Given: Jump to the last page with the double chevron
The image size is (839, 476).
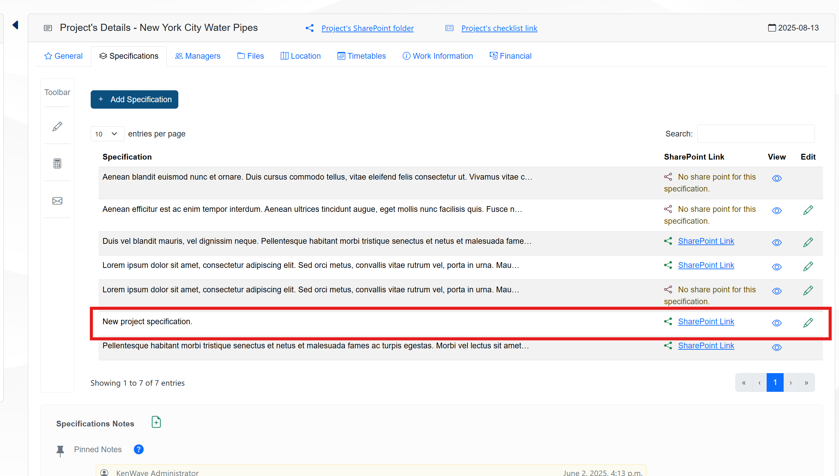Looking at the screenshot, I should click(806, 383).
